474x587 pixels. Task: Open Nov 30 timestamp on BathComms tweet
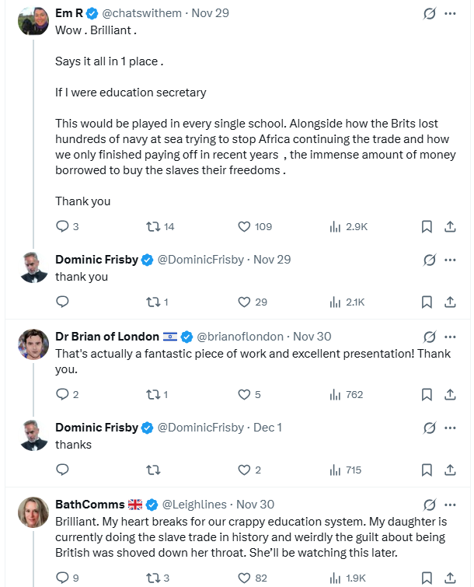[255, 505]
